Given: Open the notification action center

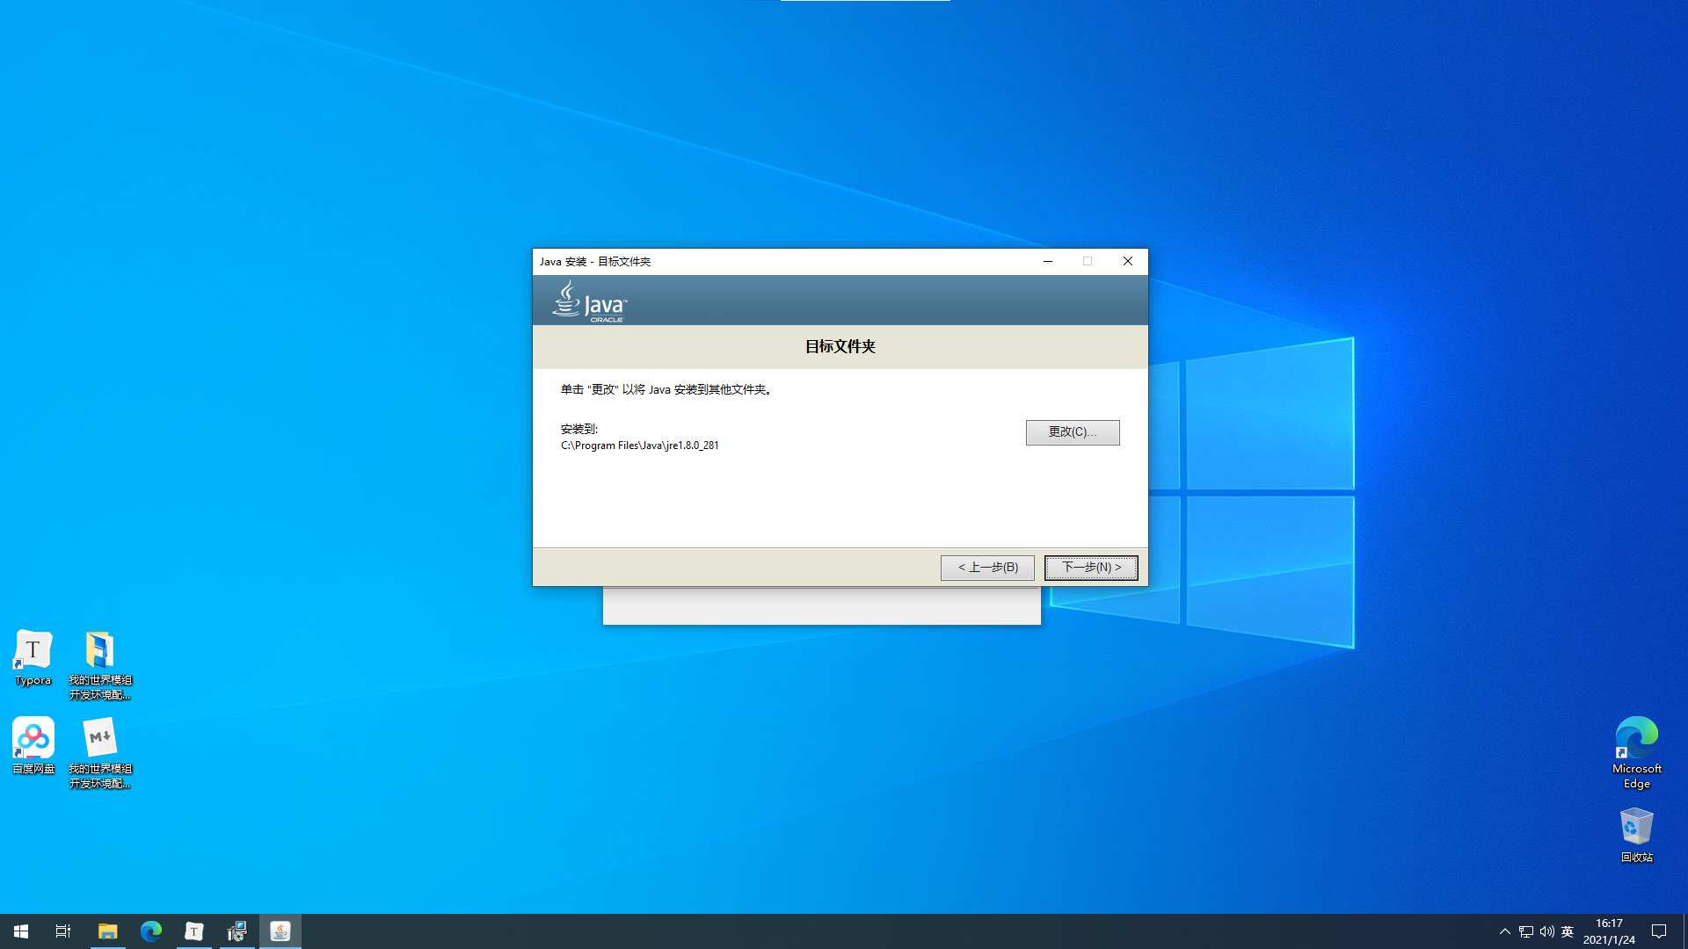Looking at the screenshot, I should pyautogui.click(x=1659, y=931).
